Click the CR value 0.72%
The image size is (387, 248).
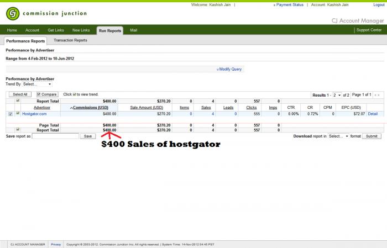tap(313, 114)
